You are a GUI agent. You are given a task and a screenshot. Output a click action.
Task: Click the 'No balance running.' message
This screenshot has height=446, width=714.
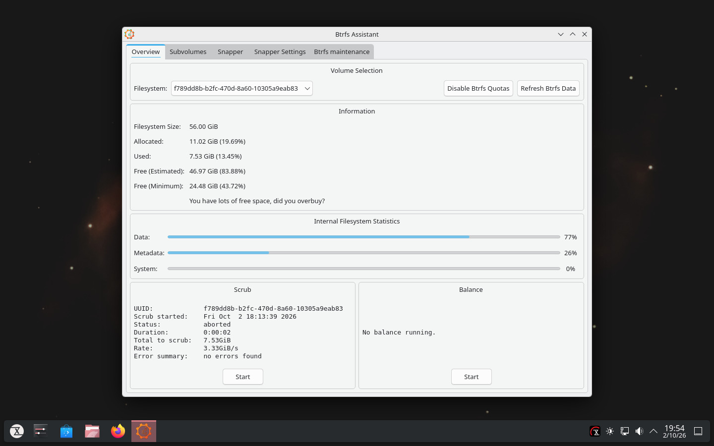tap(399, 333)
